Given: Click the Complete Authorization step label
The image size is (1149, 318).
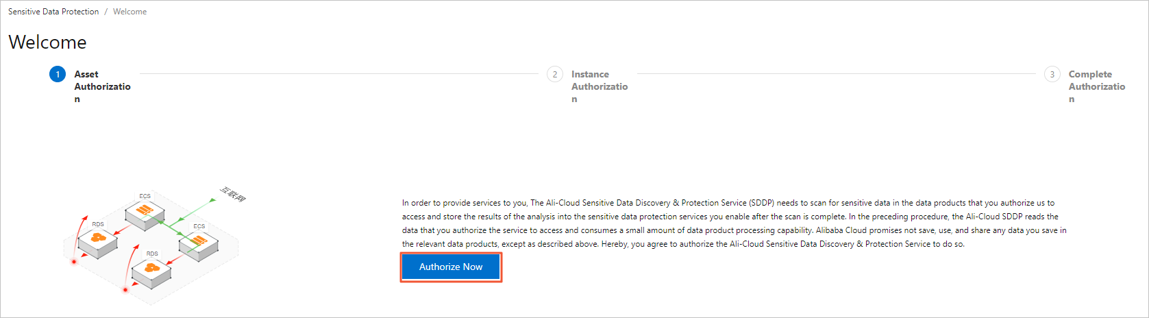Looking at the screenshot, I should [x=1096, y=86].
